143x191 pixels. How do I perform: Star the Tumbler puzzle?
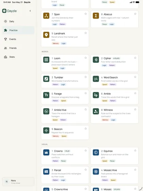[x=85, y=77]
